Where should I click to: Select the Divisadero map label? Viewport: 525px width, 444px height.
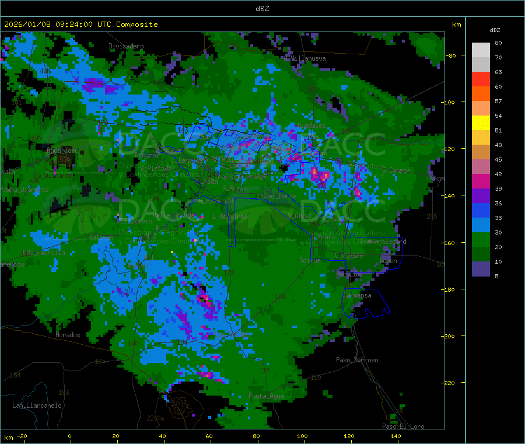click(x=126, y=46)
